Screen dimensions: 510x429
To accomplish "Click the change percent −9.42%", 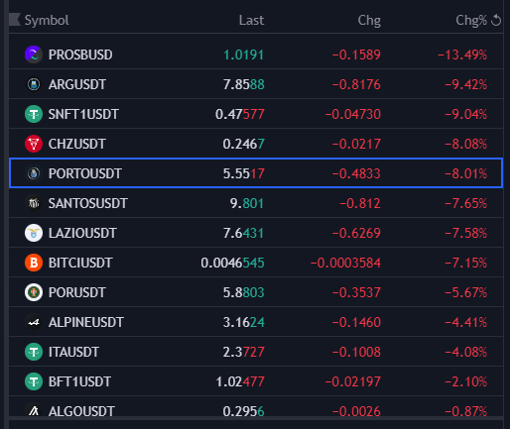I will 465,84.
